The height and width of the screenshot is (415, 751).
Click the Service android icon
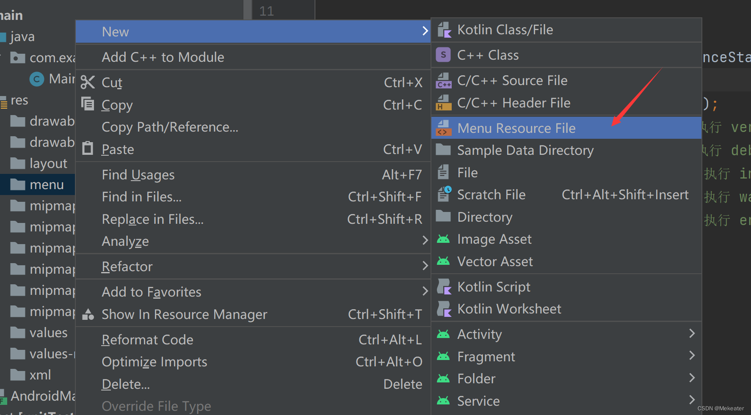click(x=443, y=401)
